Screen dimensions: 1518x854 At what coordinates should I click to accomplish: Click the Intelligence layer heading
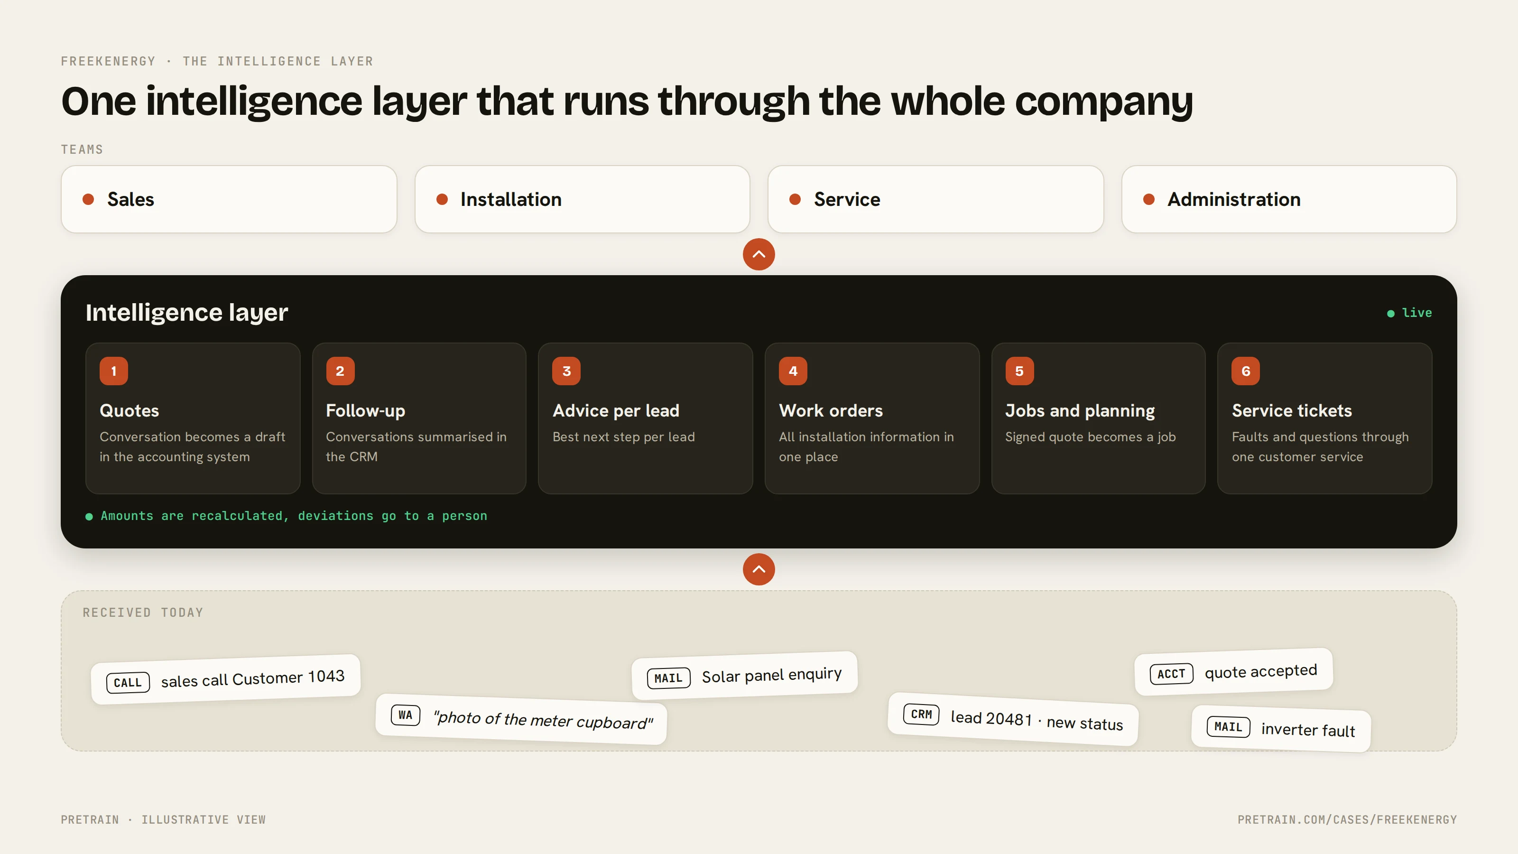(187, 312)
